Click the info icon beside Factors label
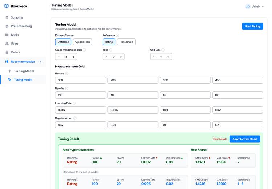 (x=67, y=73)
